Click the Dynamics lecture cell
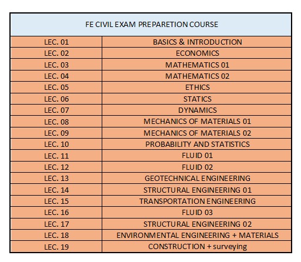 click(196, 110)
